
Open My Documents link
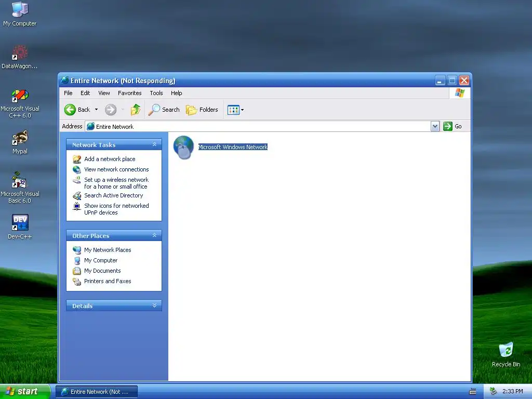[x=102, y=271]
